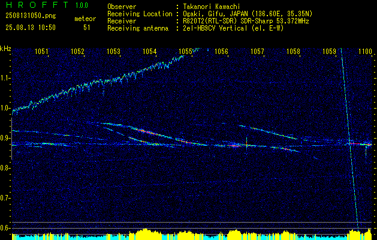Image resolution: width=377 pixels, height=240 pixels.
Task: Click the 2el-HB9CV Vertical antenna text
Action: coord(233,28)
